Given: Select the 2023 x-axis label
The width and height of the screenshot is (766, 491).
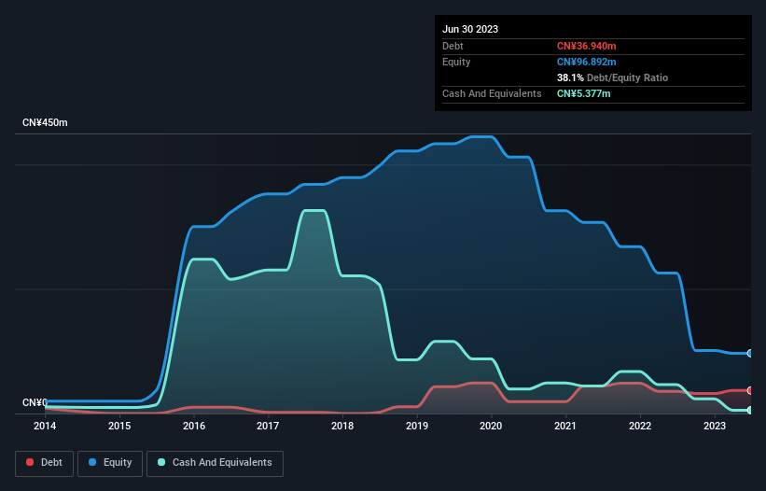Looking at the screenshot, I should 714,427.
